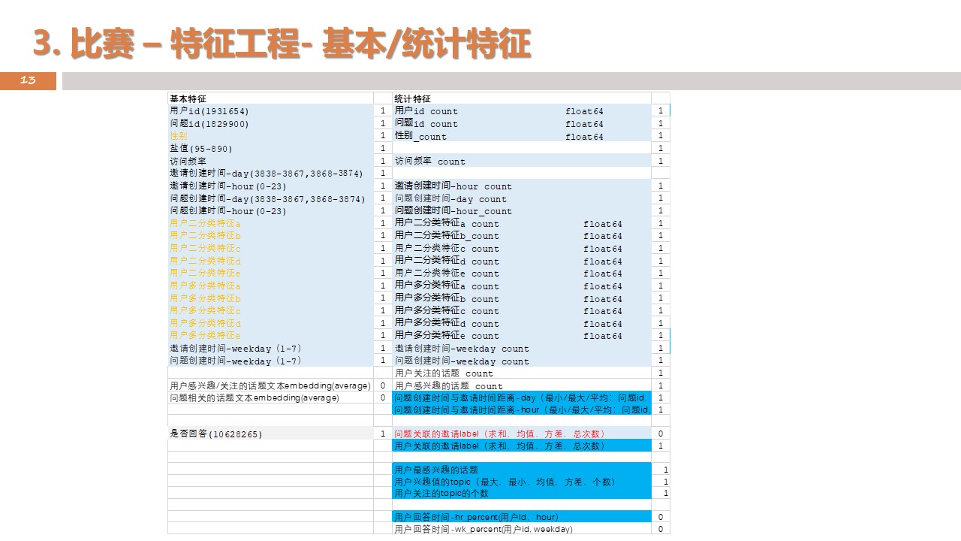The width and height of the screenshot is (961, 541).
Task: Click the '邀请创建时间-hour count' cell
Action: click(522, 186)
